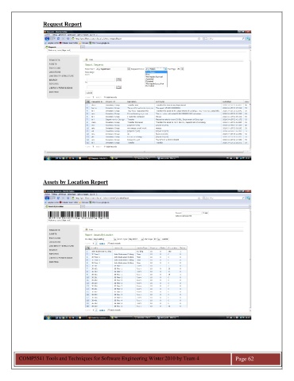Click the next page link above the Assets by Location table
The width and height of the screenshot is (294, 381).
(x=103, y=243)
